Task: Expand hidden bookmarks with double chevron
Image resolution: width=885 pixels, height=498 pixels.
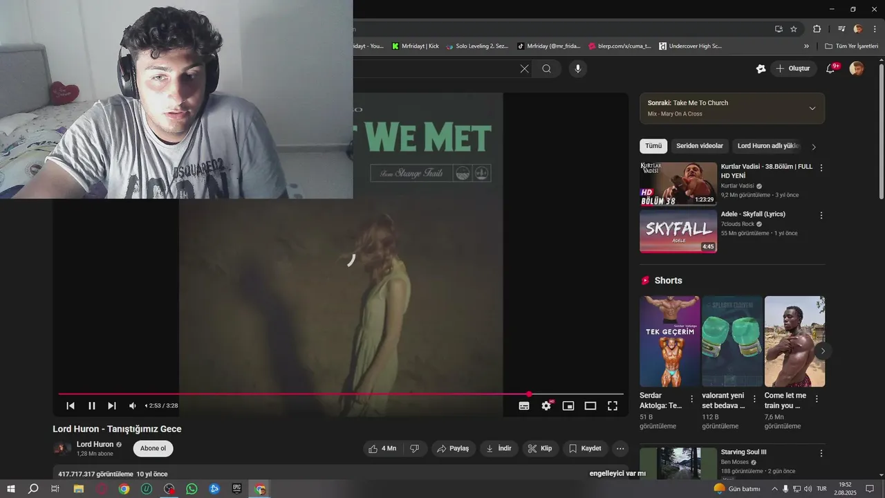Action: (806, 46)
